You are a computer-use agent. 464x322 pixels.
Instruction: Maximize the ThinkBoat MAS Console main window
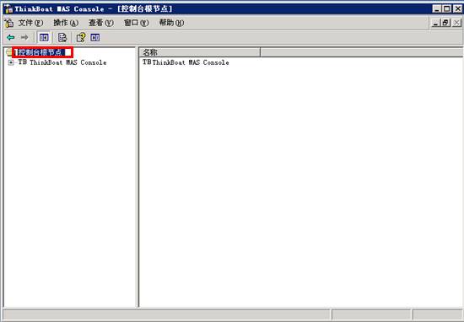(x=446, y=8)
